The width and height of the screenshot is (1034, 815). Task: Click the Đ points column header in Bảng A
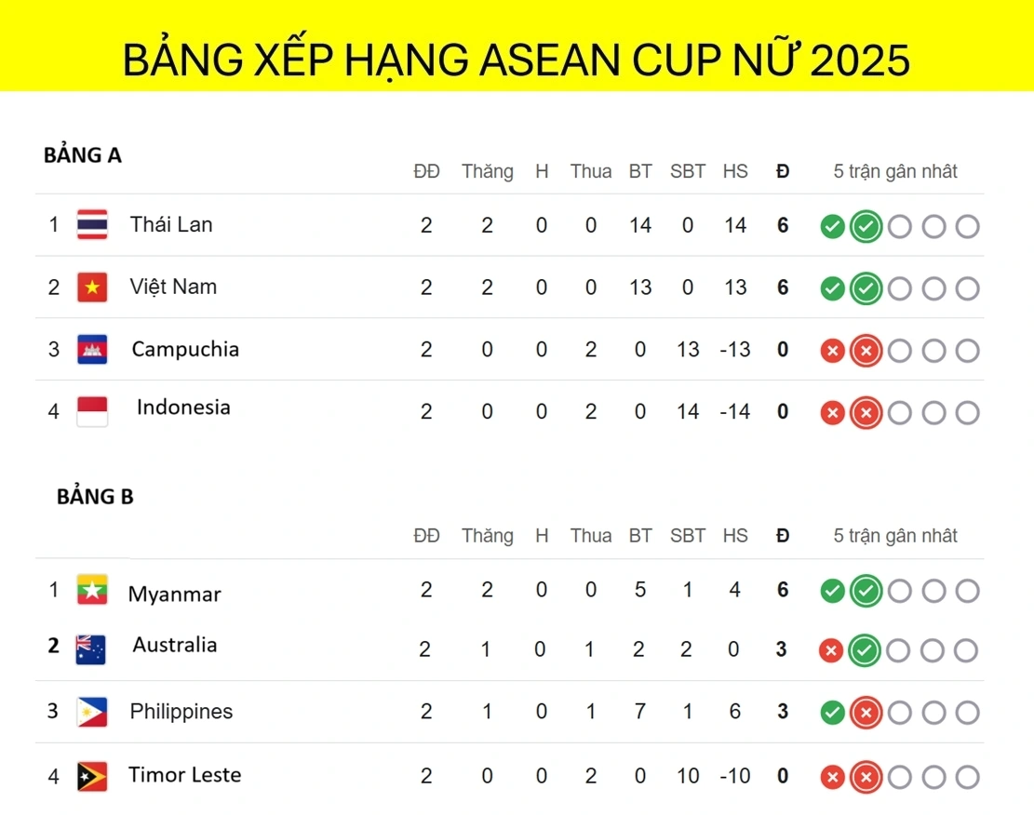(783, 171)
